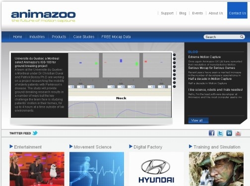Open the Industries menu

tap(37, 37)
